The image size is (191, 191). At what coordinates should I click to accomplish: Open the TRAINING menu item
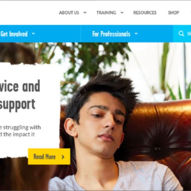pyautogui.click(x=106, y=13)
